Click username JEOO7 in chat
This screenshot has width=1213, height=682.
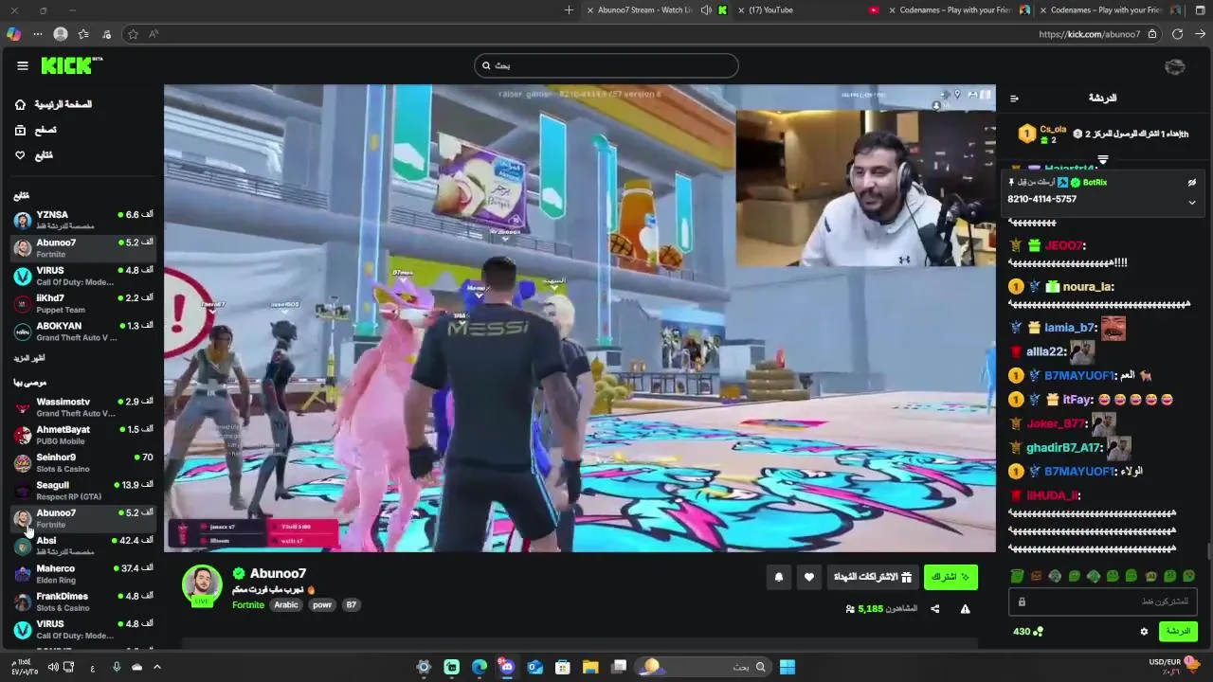(x=1063, y=245)
